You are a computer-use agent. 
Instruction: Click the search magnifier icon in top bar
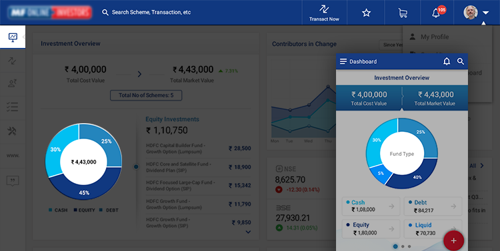click(105, 13)
